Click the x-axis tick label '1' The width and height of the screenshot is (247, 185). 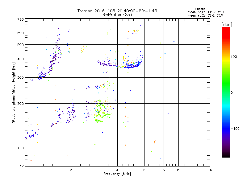pos(25,170)
